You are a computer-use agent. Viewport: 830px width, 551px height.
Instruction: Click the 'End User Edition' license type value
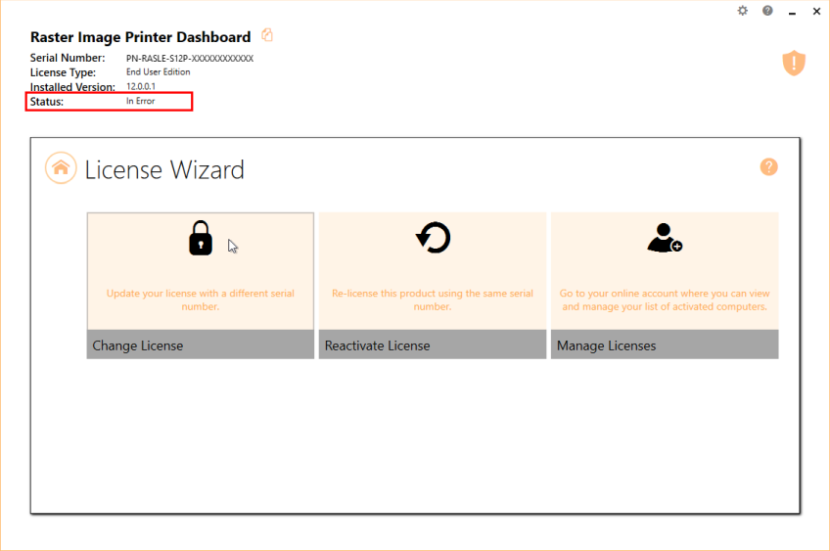158,72
